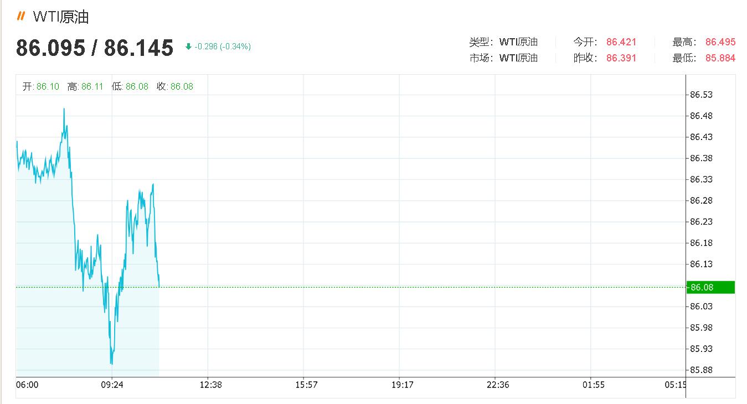747x404 pixels.
Task: Select the 类型 WTI原油 label
Action: coord(503,42)
